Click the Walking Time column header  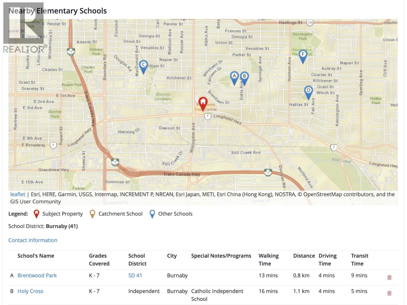[x=268, y=260]
